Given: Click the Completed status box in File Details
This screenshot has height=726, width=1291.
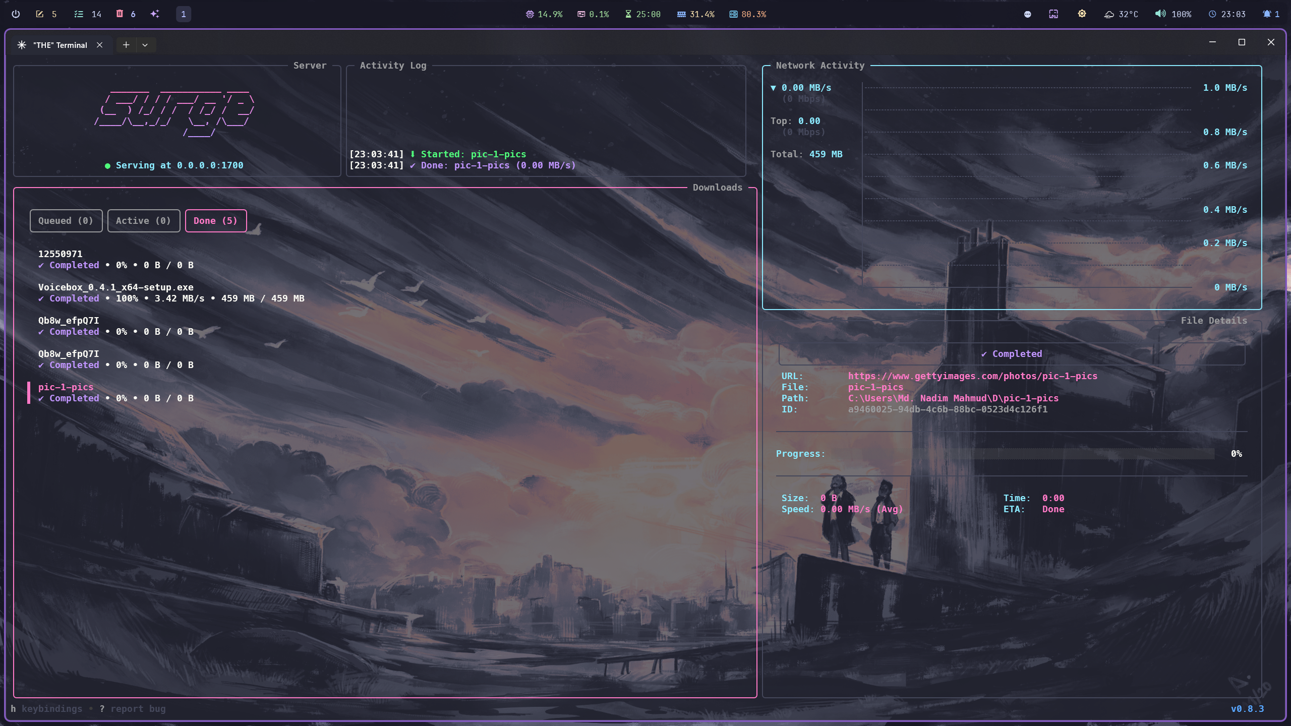Looking at the screenshot, I should (x=1012, y=354).
